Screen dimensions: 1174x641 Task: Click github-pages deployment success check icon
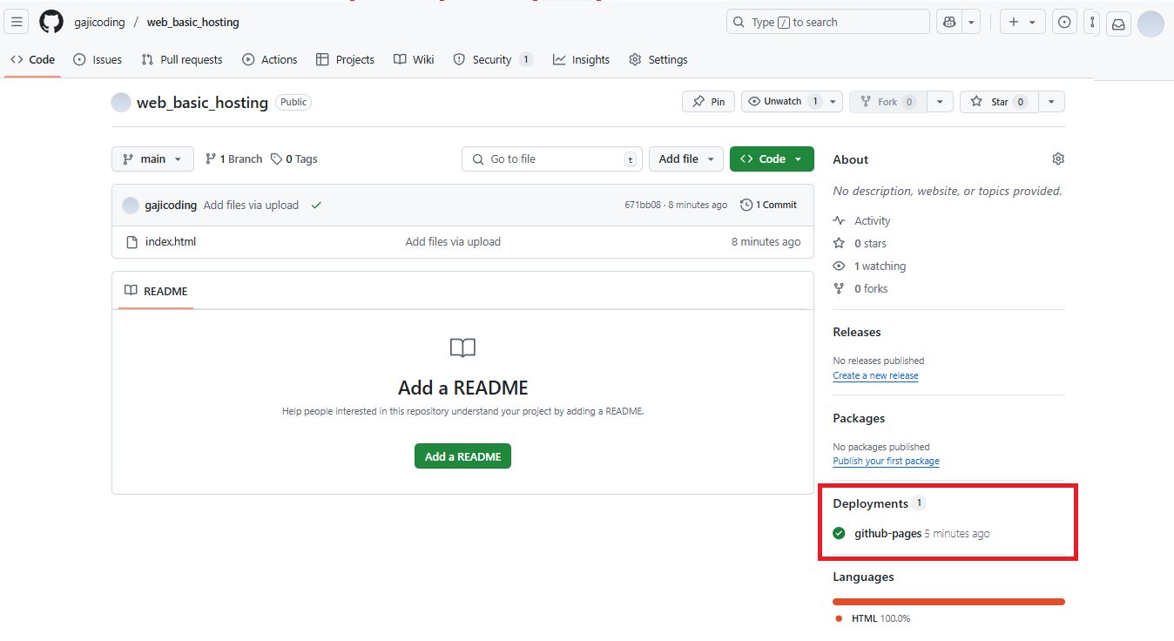coord(840,533)
